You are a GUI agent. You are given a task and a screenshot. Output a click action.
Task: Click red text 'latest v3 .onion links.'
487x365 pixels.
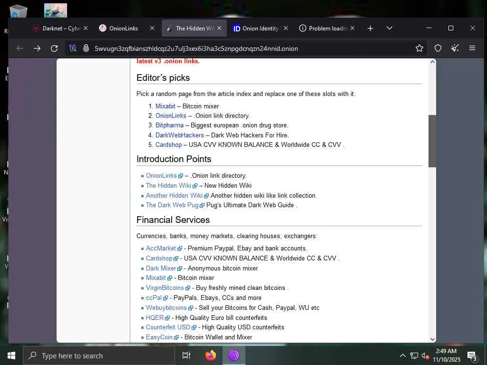pyautogui.click(x=168, y=61)
